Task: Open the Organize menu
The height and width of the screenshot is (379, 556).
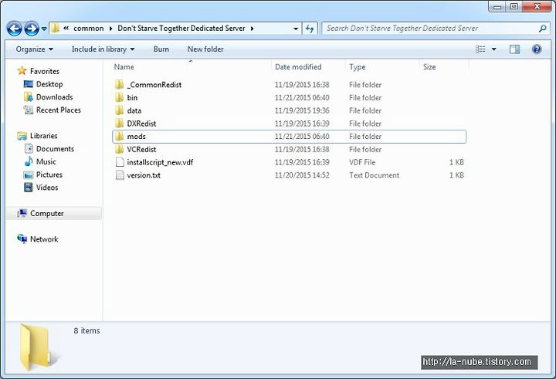Action: 35,49
